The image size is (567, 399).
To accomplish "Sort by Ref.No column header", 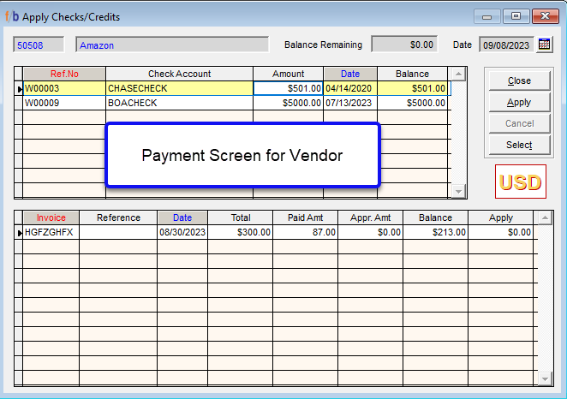I will pyautogui.click(x=64, y=74).
